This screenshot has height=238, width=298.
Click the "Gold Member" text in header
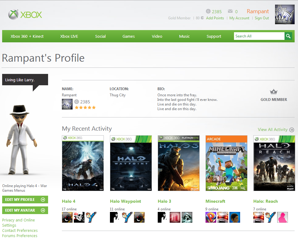pos(179,18)
